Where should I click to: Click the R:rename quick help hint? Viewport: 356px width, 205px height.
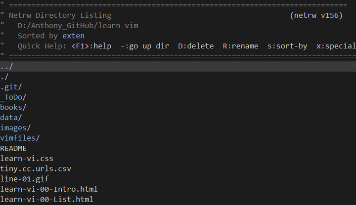pos(240,46)
